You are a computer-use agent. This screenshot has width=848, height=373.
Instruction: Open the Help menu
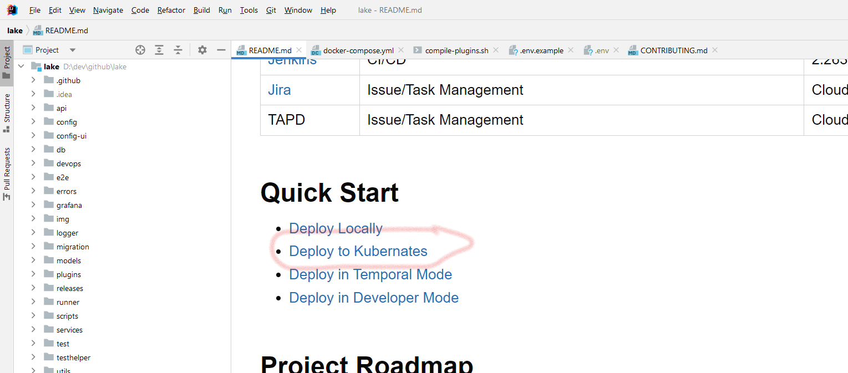(x=328, y=10)
